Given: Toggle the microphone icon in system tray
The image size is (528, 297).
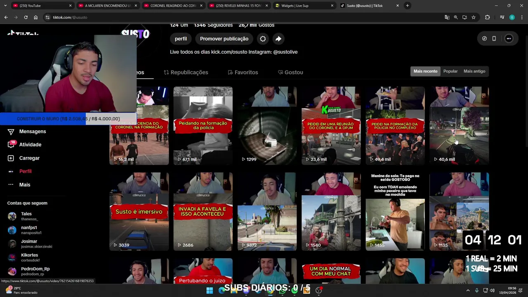Looking at the screenshot, I should 477,290.
